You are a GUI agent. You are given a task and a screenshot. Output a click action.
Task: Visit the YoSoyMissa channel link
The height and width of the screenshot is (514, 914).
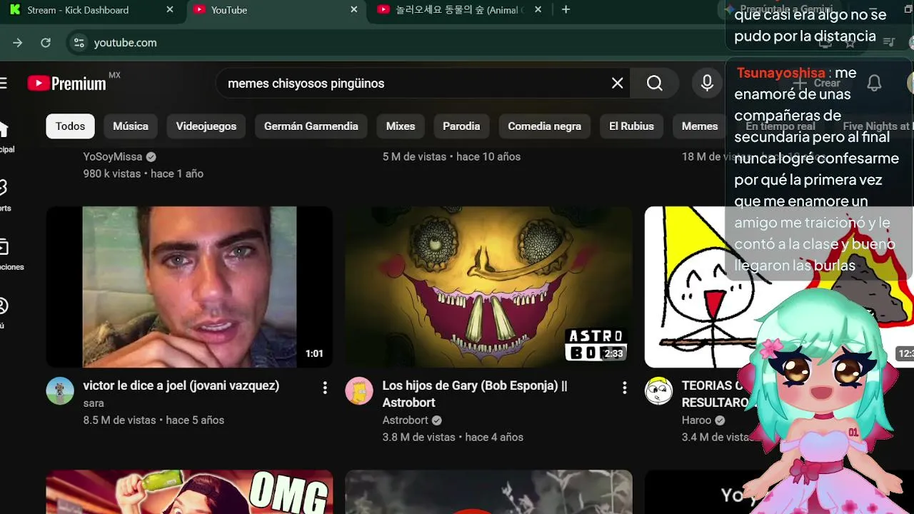113,157
